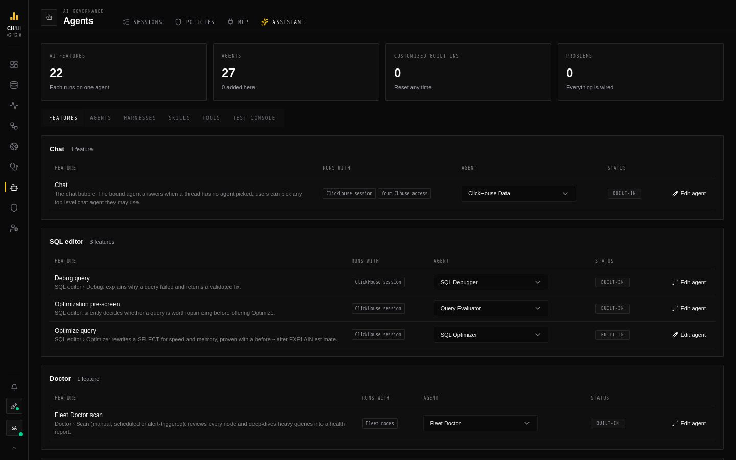Switch to the Skills sub-tab

tap(179, 118)
